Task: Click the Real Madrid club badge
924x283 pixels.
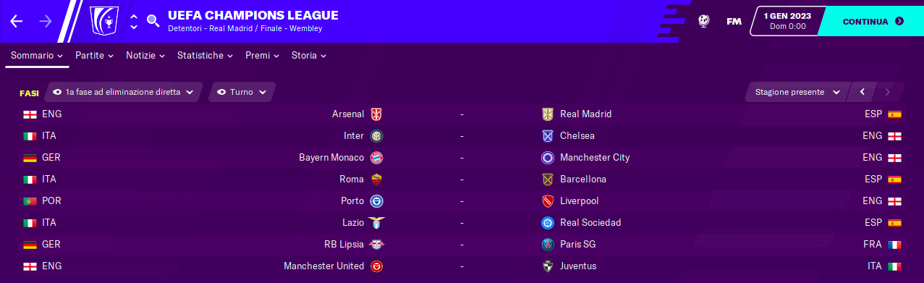Action: click(x=548, y=114)
